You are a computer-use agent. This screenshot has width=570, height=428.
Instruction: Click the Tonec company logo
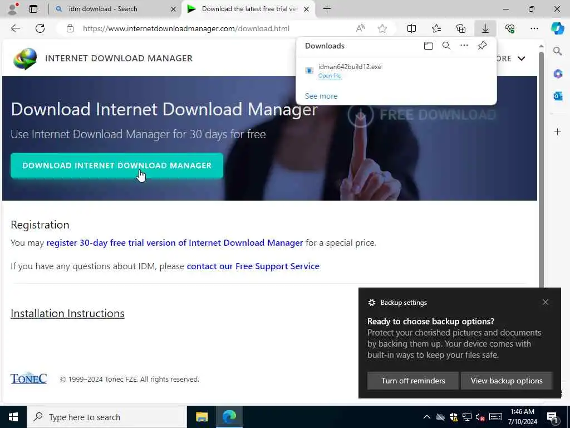[29, 378]
